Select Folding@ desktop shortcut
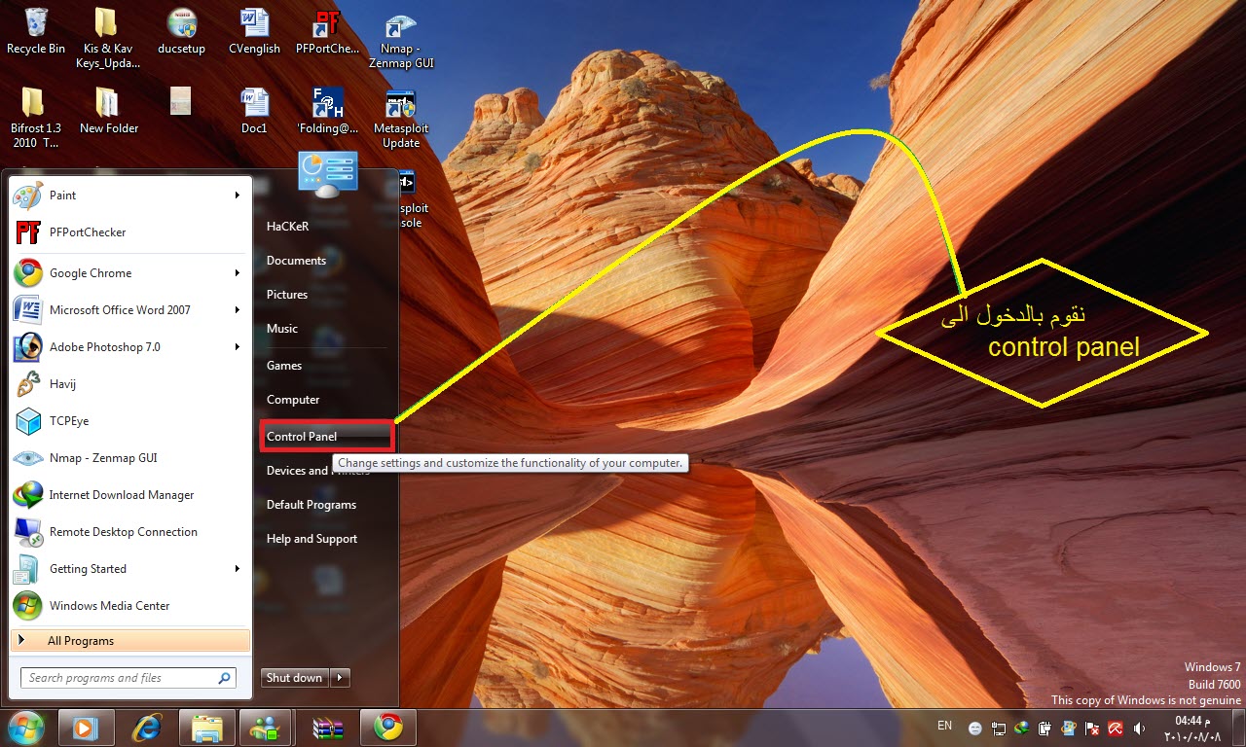The height and width of the screenshot is (747, 1246). point(327,110)
